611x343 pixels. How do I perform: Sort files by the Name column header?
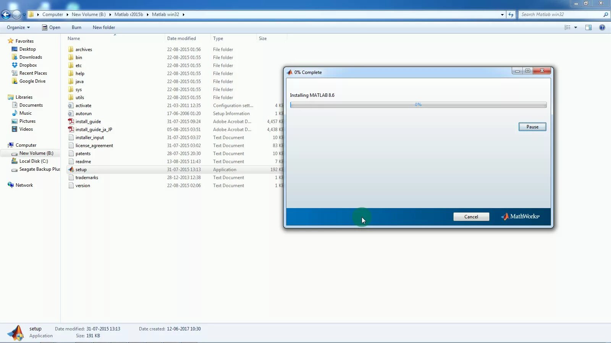(x=115, y=38)
